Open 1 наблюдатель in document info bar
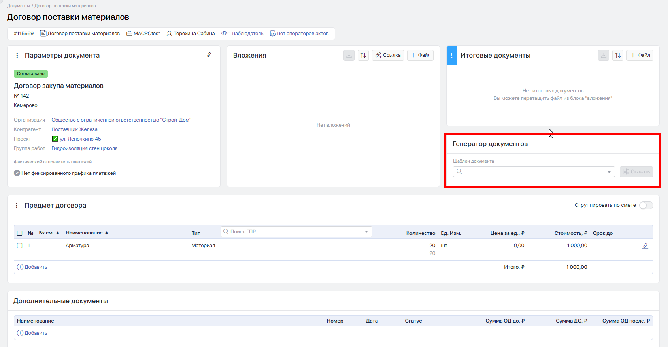 click(x=242, y=34)
